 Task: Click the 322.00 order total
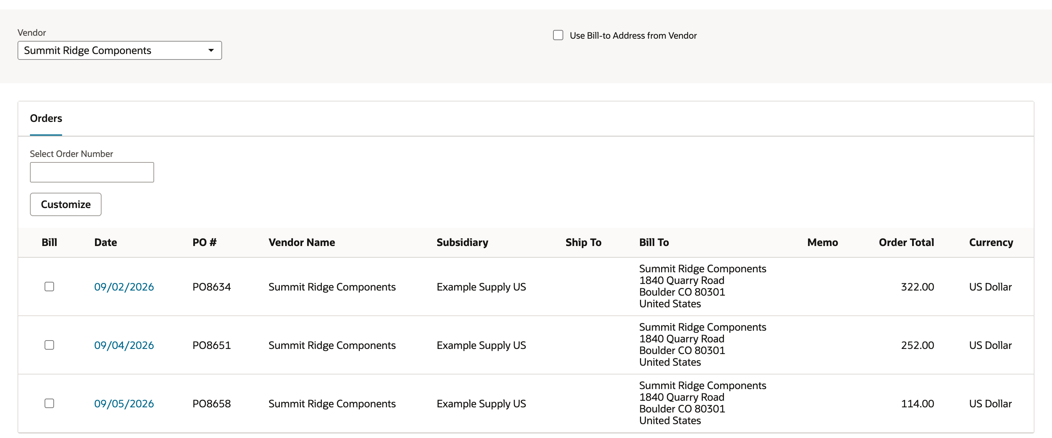(917, 287)
